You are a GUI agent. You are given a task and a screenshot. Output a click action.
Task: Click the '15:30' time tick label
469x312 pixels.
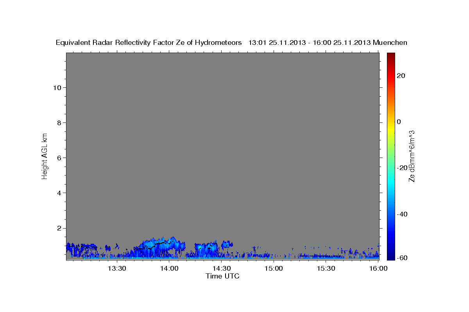pos(326,268)
